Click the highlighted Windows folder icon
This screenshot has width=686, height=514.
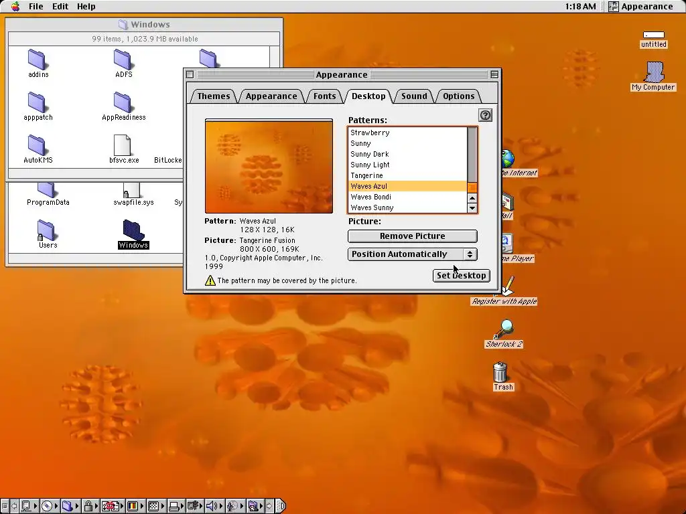133,230
